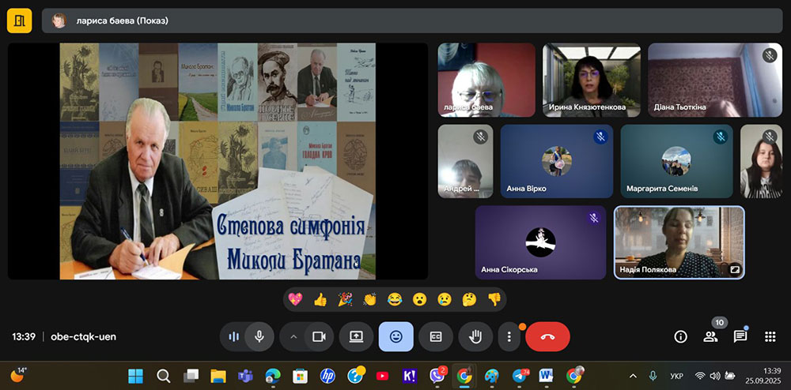Close the emoji reactions panel button
Image resolution: width=791 pixels, height=390 pixels.
coord(395,336)
